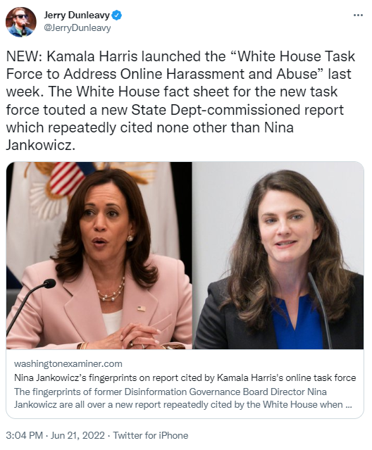This screenshot has height=450, width=372.
Task: Click the Jun 21, 2022 date
Action: coord(77,435)
